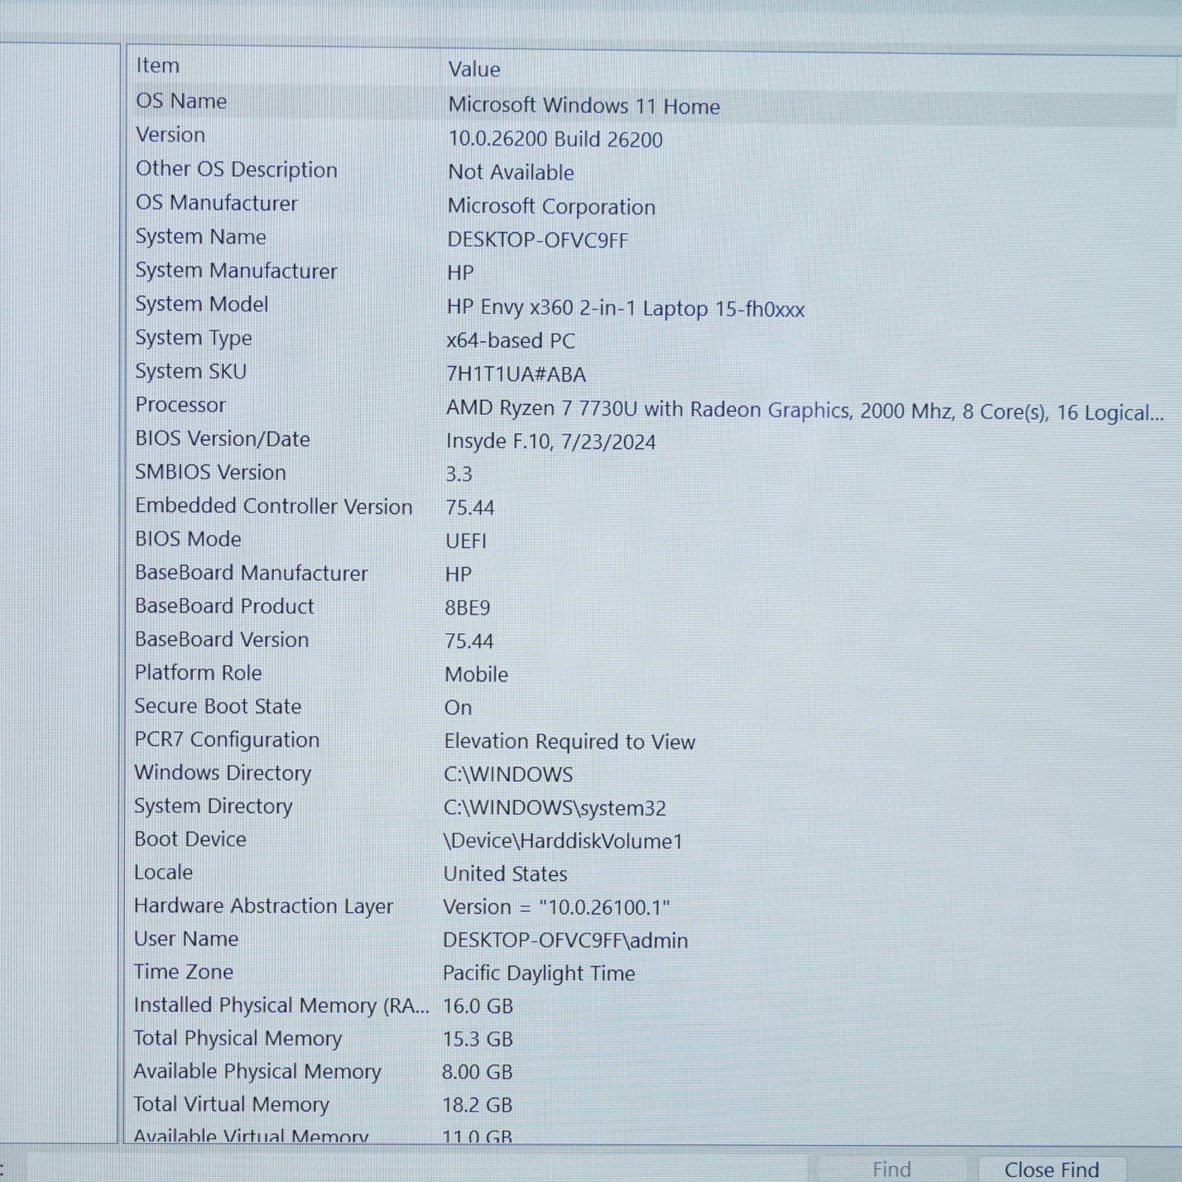Viewport: 1182px width, 1182px height.
Task: Click the "OS Manufacturer" label
Action: pyautogui.click(x=217, y=203)
